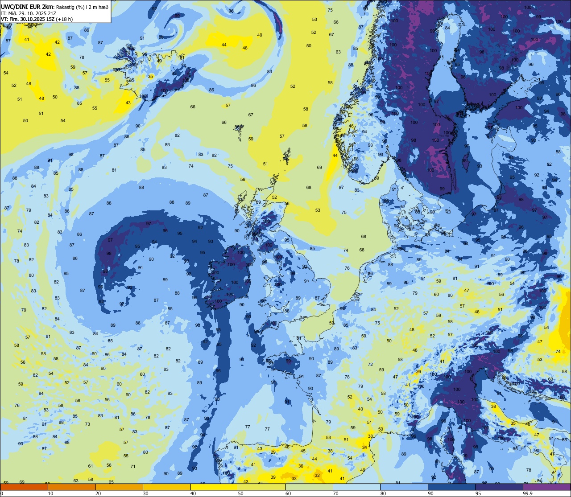Click the '10' legend tick label

pos(50,493)
